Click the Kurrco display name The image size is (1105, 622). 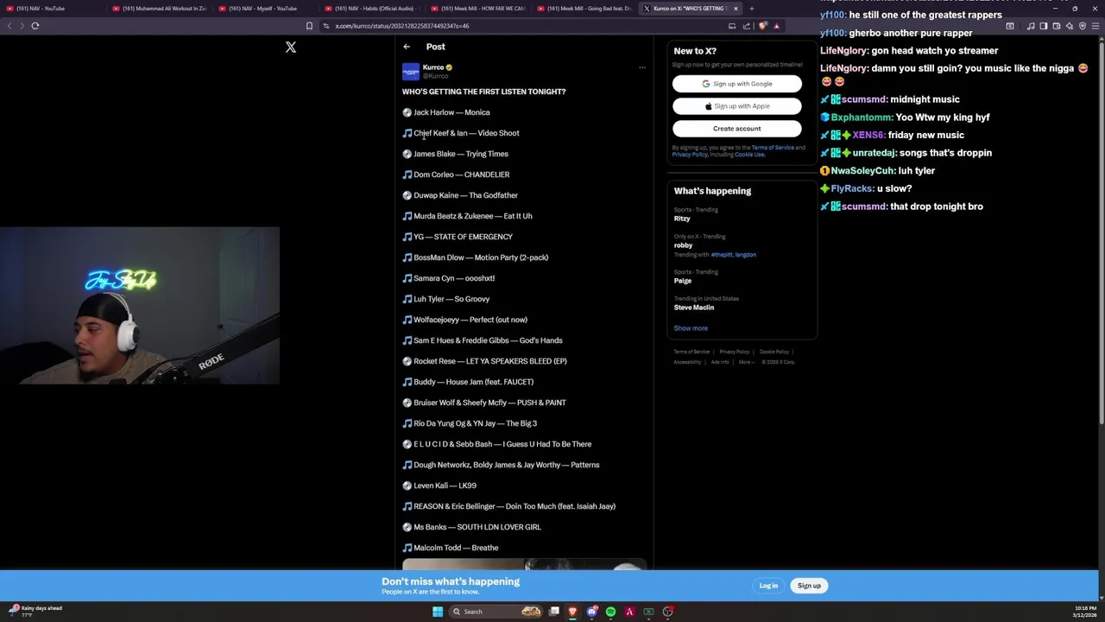click(x=433, y=67)
